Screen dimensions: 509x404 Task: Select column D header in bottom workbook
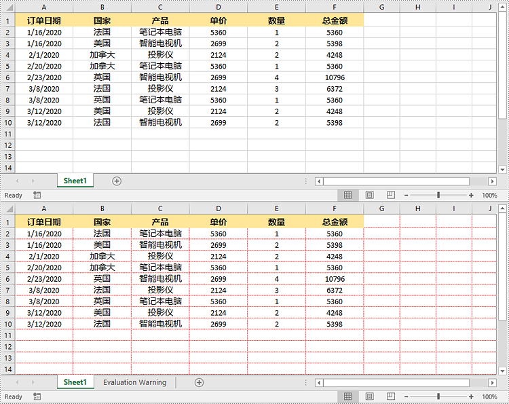pos(218,209)
